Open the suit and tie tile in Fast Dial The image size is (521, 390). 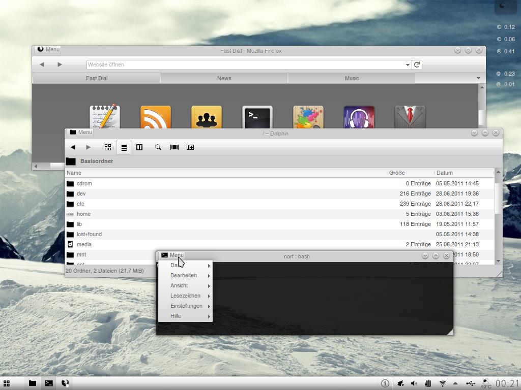pos(410,117)
